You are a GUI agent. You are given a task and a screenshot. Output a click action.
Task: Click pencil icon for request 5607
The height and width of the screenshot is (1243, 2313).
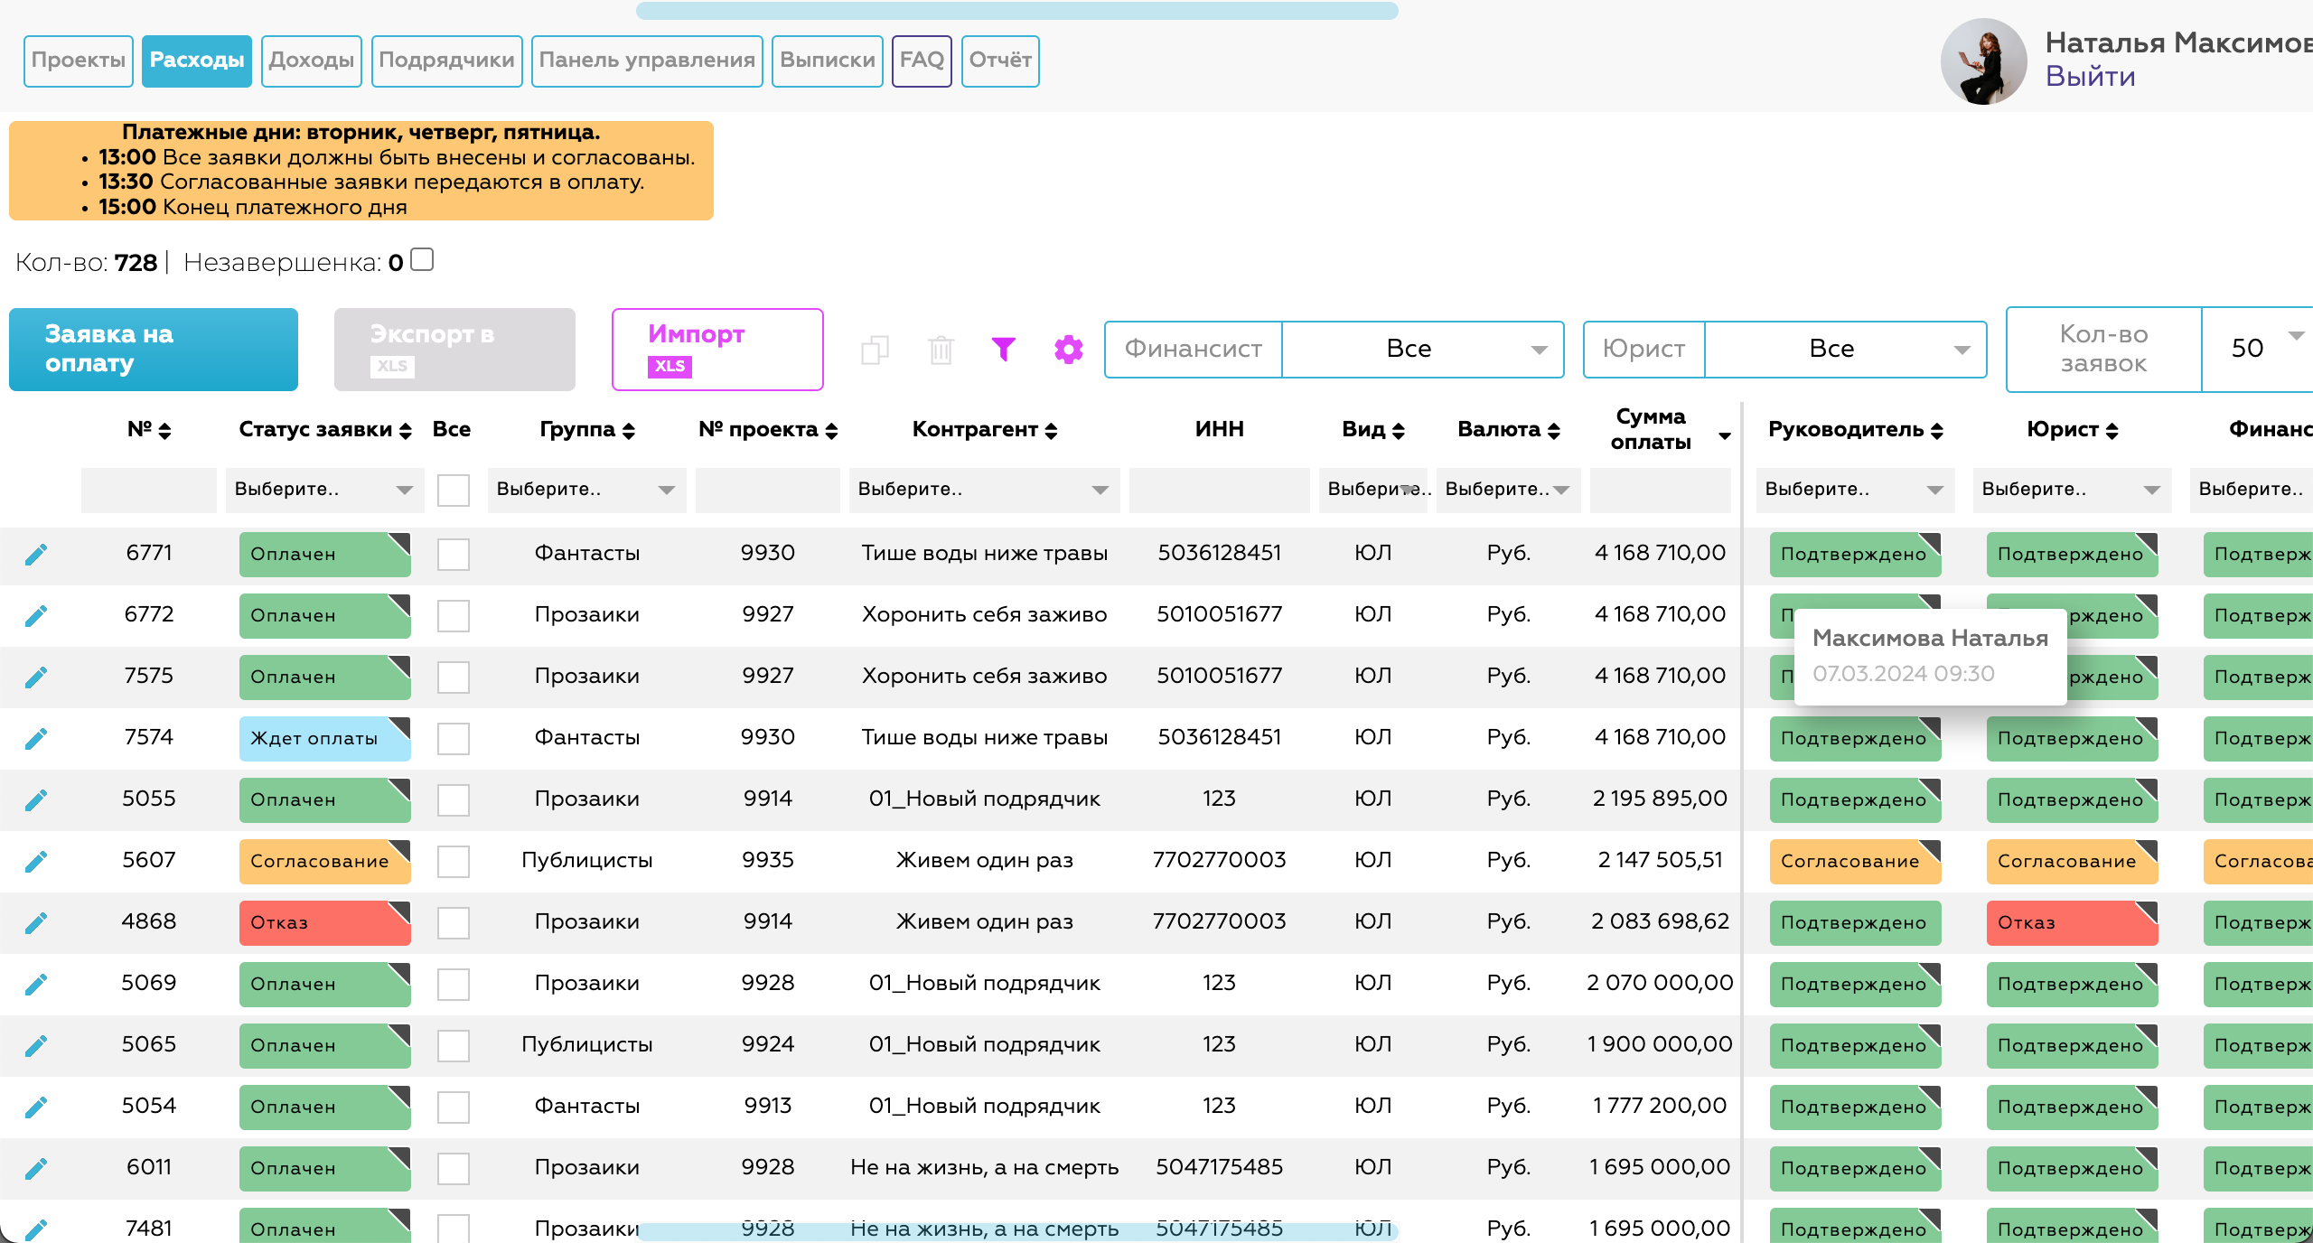pyautogui.click(x=36, y=861)
